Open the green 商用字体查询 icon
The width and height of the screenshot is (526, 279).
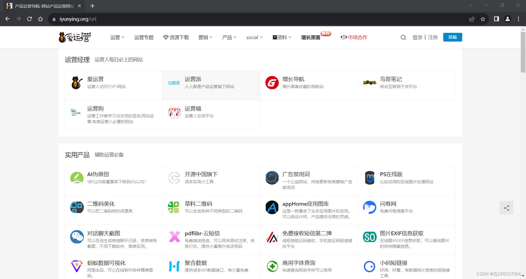point(272,266)
